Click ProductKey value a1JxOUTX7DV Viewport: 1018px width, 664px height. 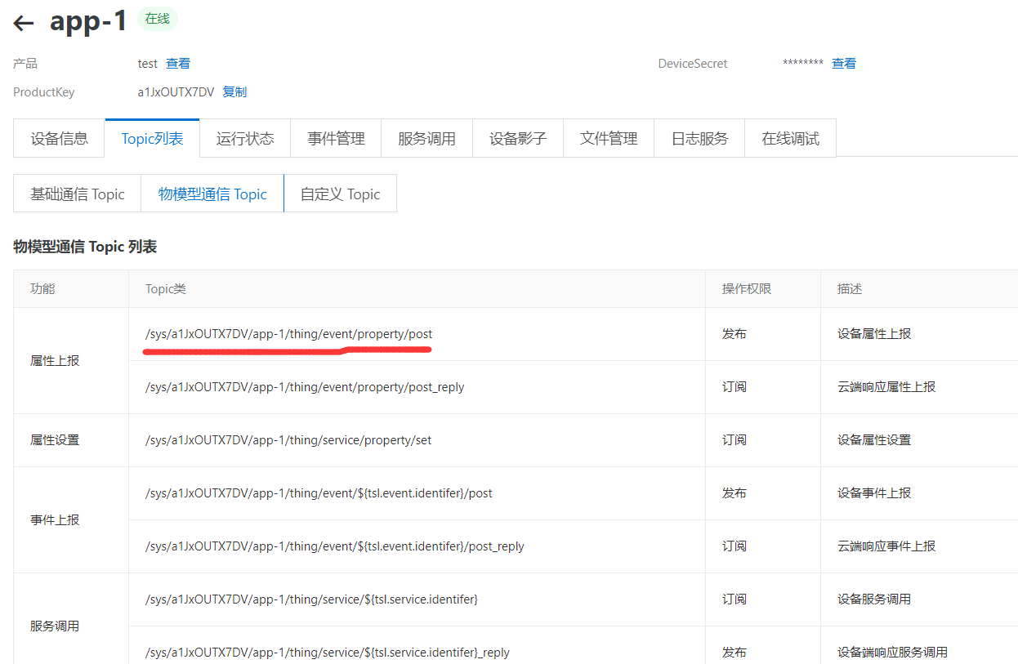pyautogui.click(x=176, y=91)
